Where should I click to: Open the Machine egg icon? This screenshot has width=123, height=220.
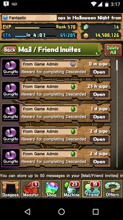pos(72,189)
